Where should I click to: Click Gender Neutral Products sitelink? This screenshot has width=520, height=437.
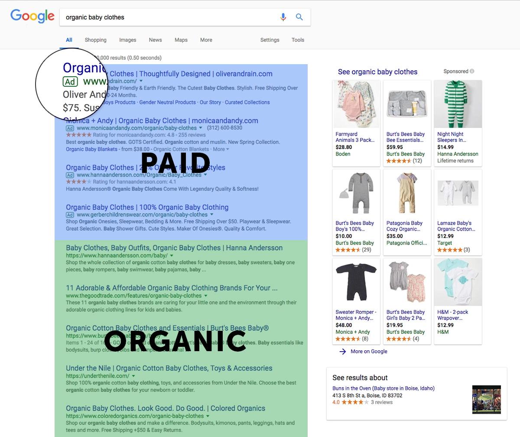(167, 102)
